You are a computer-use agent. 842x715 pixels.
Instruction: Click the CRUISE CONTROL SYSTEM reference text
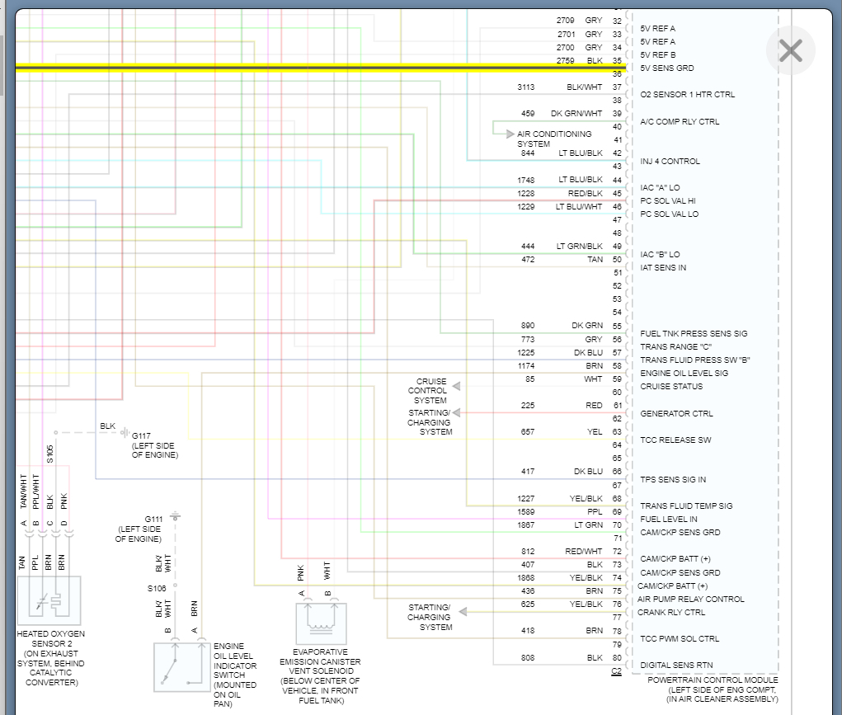click(428, 391)
